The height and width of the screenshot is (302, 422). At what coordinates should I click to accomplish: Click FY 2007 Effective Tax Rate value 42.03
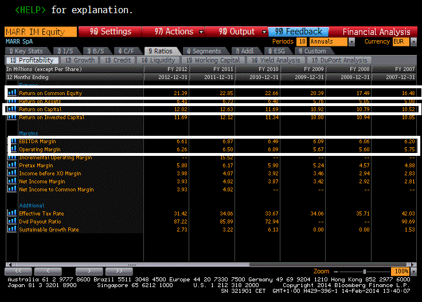408,214
